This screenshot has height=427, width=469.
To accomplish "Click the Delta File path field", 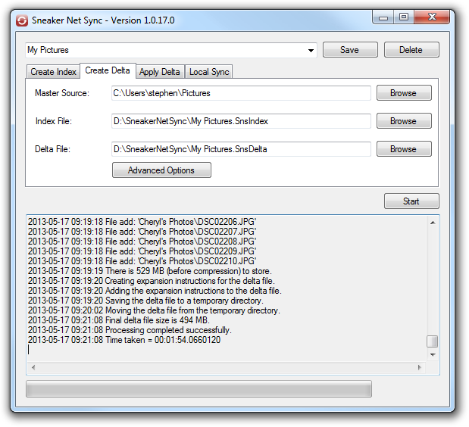I will (241, 149).
